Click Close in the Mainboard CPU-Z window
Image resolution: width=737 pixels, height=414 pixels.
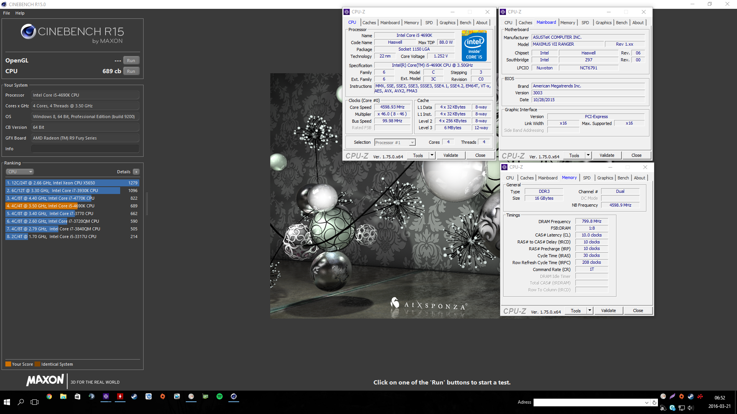pyautogui.click(x=636, y=155)
